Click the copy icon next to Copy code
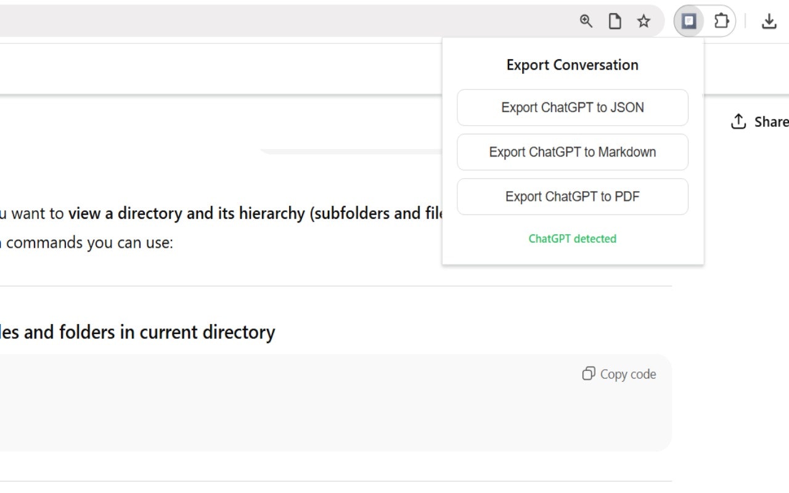This screenshot has width=789, height=493. tap(589, 374)
